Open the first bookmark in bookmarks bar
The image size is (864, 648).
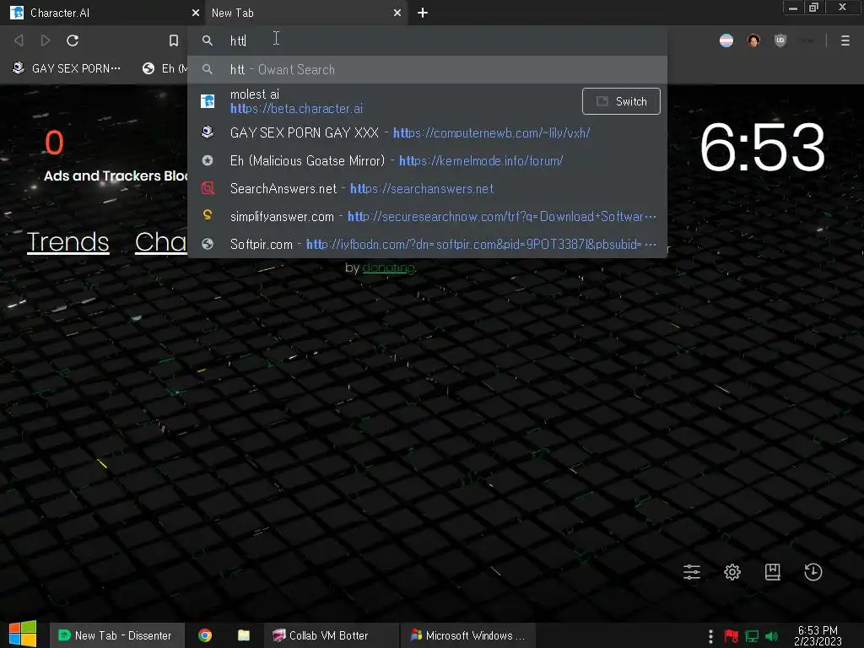point(66,68)
